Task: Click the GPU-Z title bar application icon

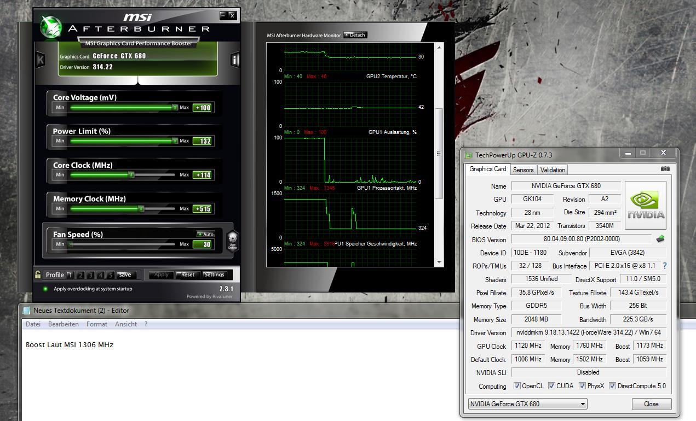Action: [468, 155]
